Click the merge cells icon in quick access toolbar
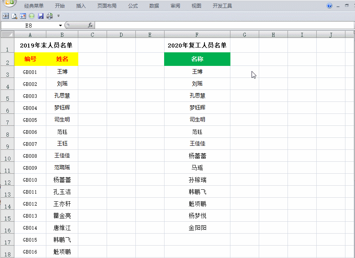 (6, 16)
